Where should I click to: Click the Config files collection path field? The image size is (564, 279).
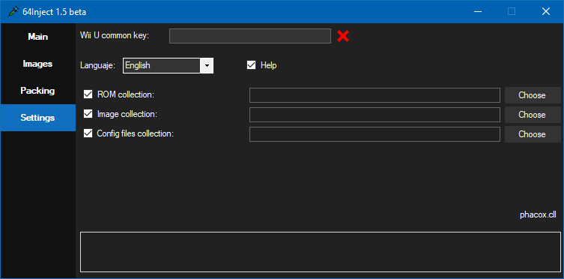pos(375,134)
